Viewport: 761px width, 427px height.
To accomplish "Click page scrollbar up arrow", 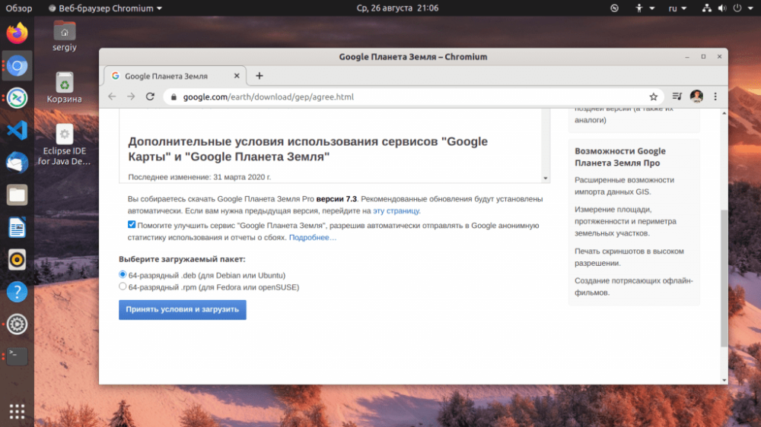I will tap(724, 113).
